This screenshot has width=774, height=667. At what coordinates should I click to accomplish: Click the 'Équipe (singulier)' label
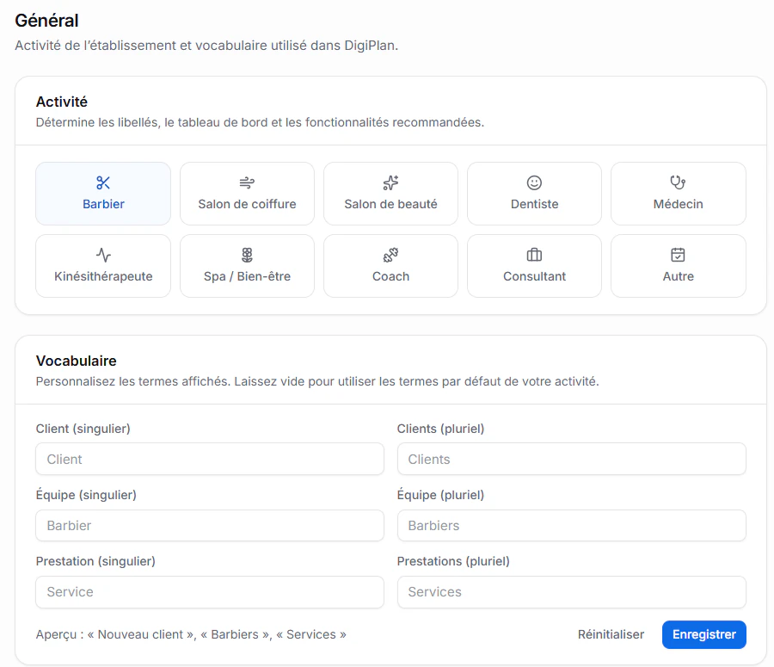86,495
